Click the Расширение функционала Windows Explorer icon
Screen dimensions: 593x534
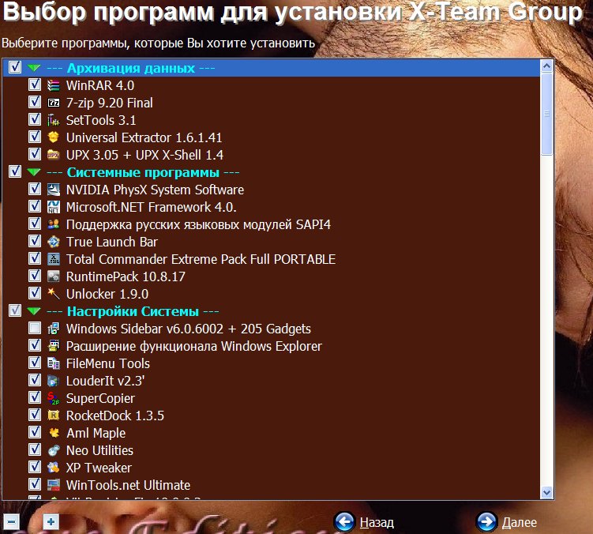(x=54, y=346)
